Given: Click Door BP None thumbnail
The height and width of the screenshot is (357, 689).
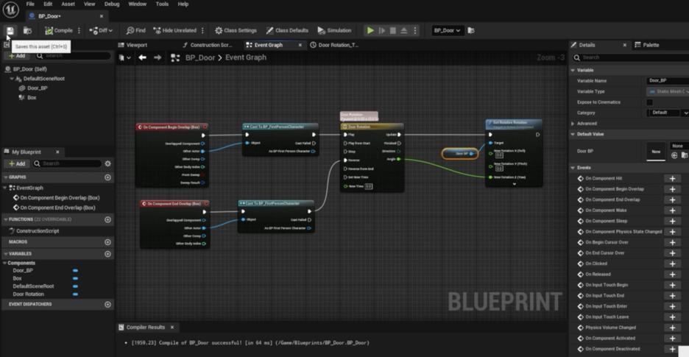Looking at the screenshot, I should coord(656,151).
